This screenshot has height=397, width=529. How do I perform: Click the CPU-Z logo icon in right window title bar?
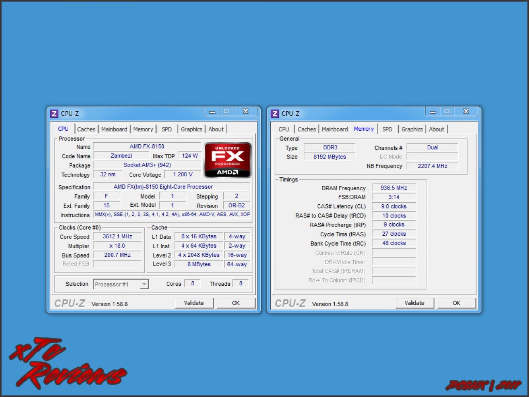point(275,114)
